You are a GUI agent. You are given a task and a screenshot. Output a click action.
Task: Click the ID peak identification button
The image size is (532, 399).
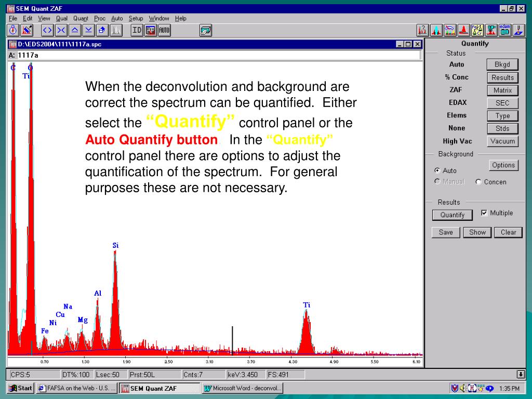point(137,30)
